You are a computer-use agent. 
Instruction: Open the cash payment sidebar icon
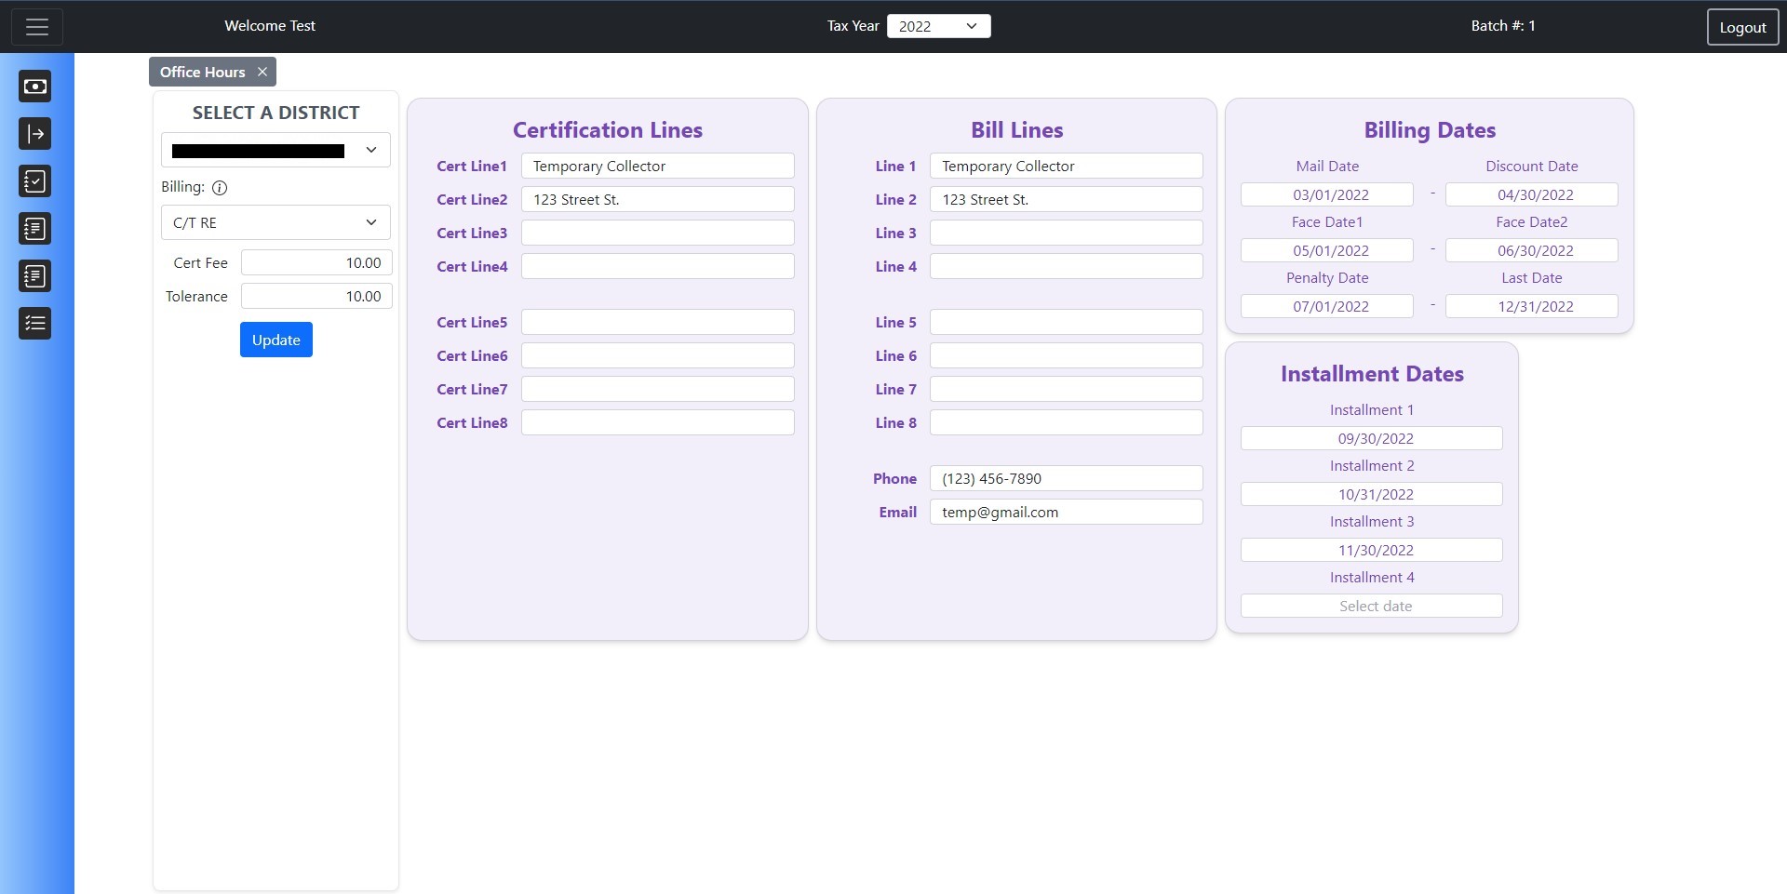[x=35, y=87]
